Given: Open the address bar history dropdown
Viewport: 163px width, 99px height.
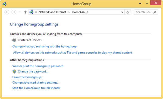Looking at the screenshot, I should (x=122, y=12).
